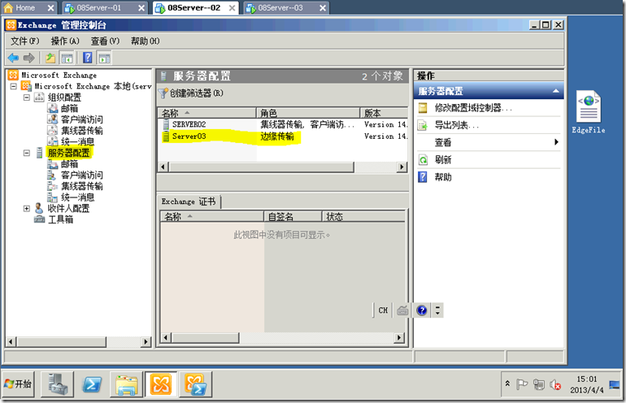Viewport: 626px width, 403px height.
Task: Click the Forward arrow toolbar icon
Action: 28,58
